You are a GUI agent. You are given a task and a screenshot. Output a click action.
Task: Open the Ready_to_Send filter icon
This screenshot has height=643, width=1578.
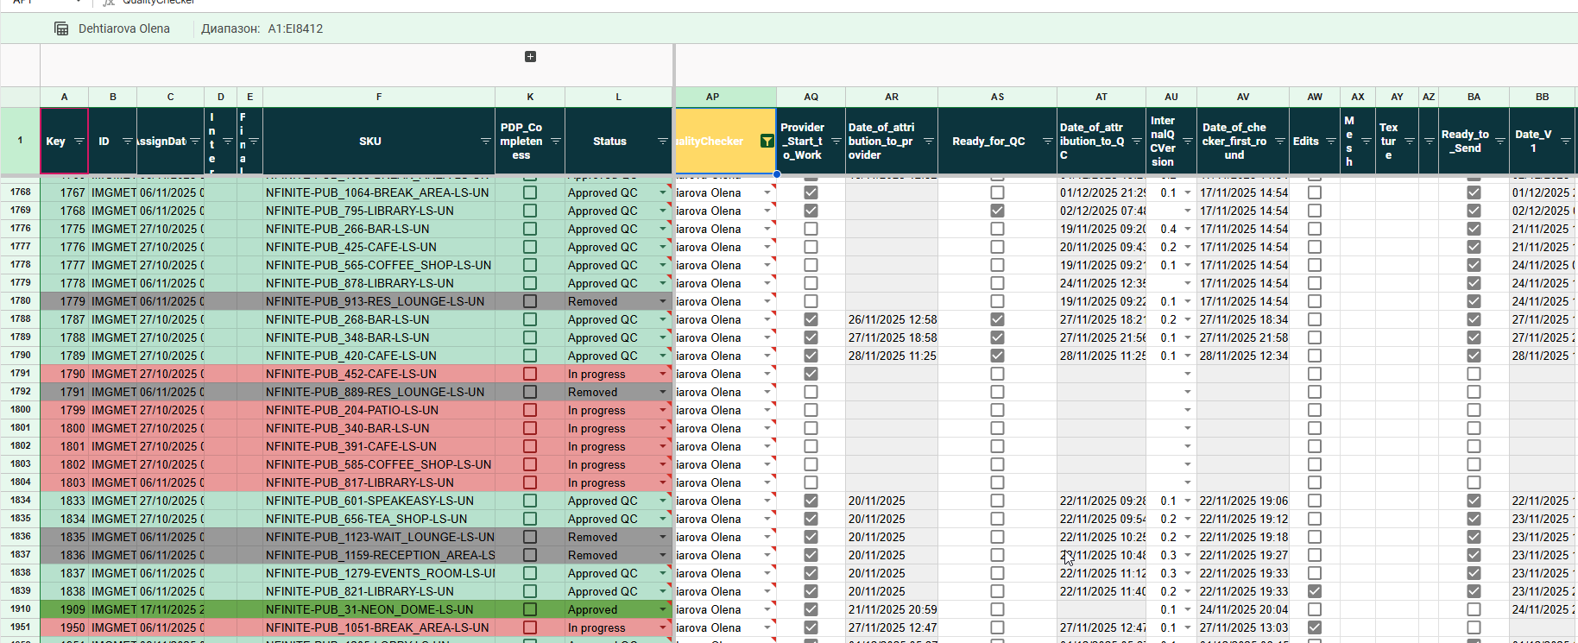(1499, 142)
